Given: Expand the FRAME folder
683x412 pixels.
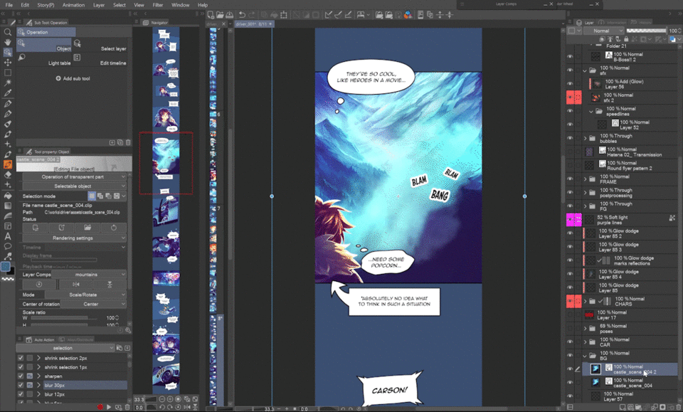Looking at the screenshot, I should tap(585, 179).
